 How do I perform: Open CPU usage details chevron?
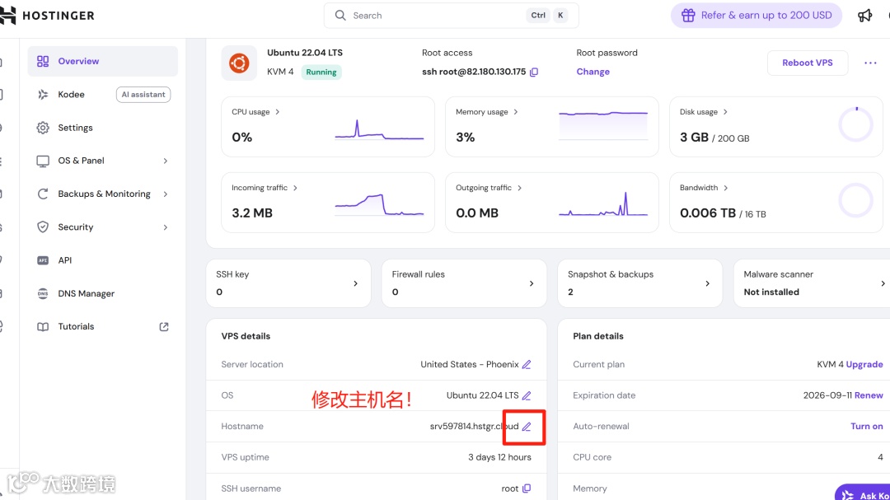pyautogui.click(x=278, y=112)
